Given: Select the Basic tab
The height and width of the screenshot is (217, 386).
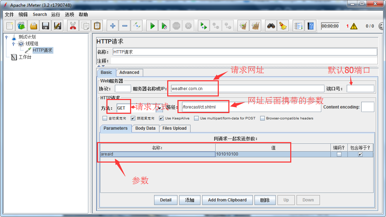Looking at the screenshot, I should point(106,72).
